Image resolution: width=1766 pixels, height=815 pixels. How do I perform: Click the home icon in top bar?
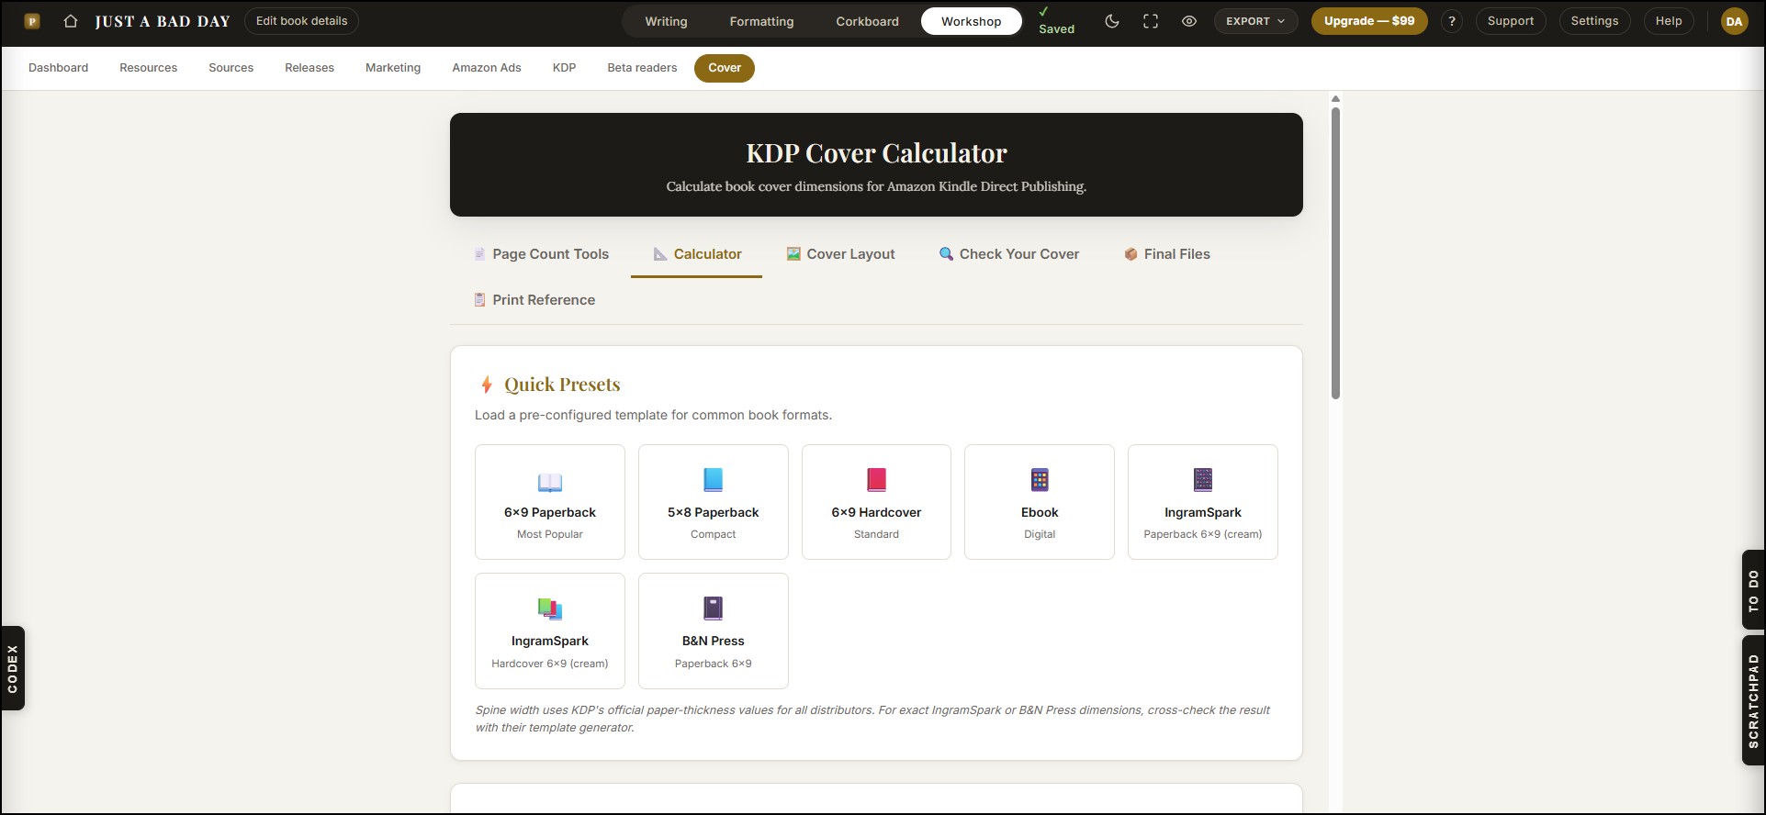pos(70,21)
